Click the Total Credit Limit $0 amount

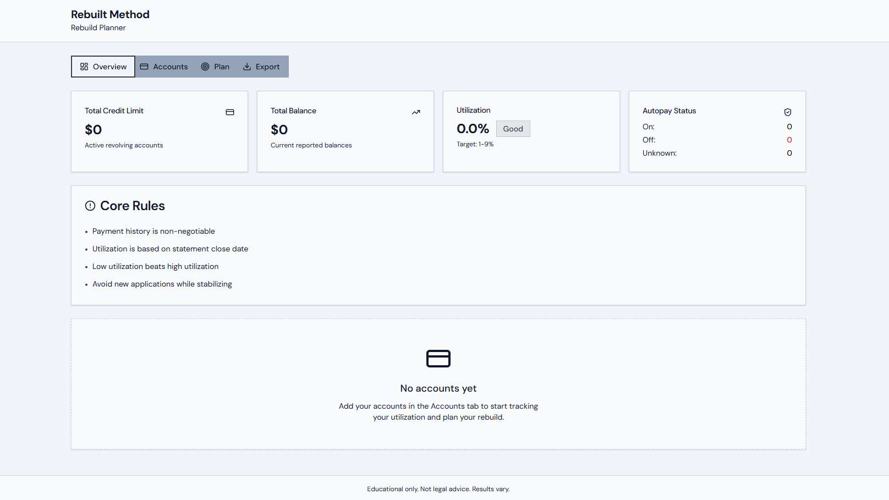click(93, 130)
